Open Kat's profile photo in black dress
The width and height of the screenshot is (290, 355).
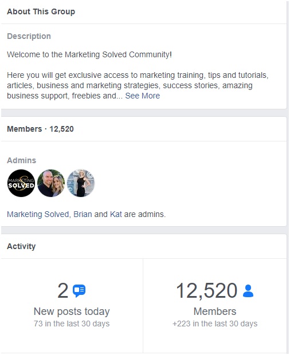point(81,183)
